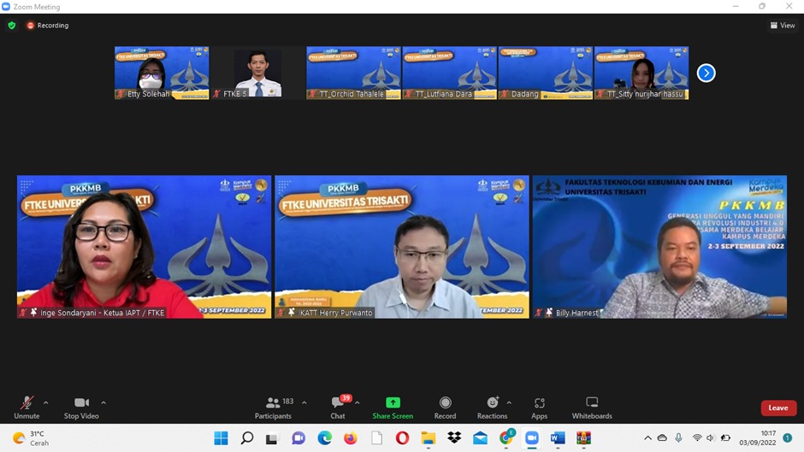Unmute the microphone in Zoom
Screen dimensions: 804x452
(27, 408)
